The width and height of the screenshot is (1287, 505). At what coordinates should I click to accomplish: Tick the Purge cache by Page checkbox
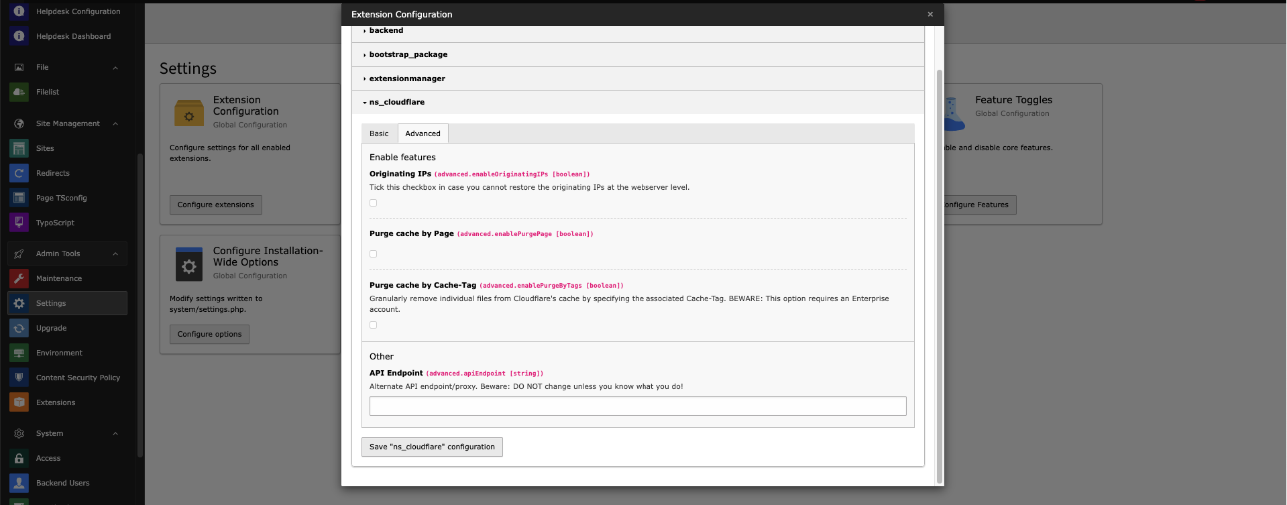click(374, 254)
